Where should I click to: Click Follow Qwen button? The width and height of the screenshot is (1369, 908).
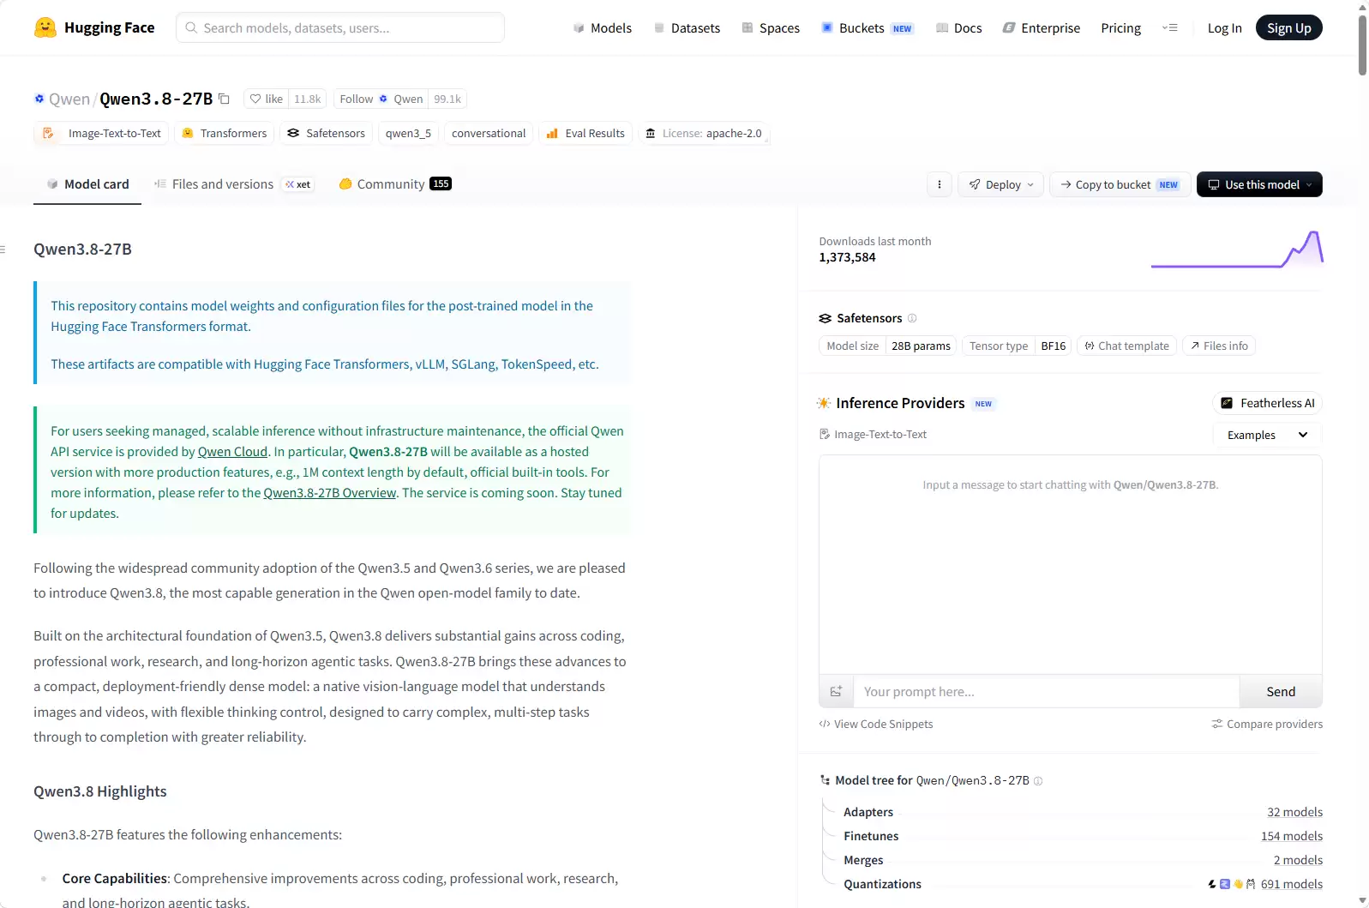point(381,99)
